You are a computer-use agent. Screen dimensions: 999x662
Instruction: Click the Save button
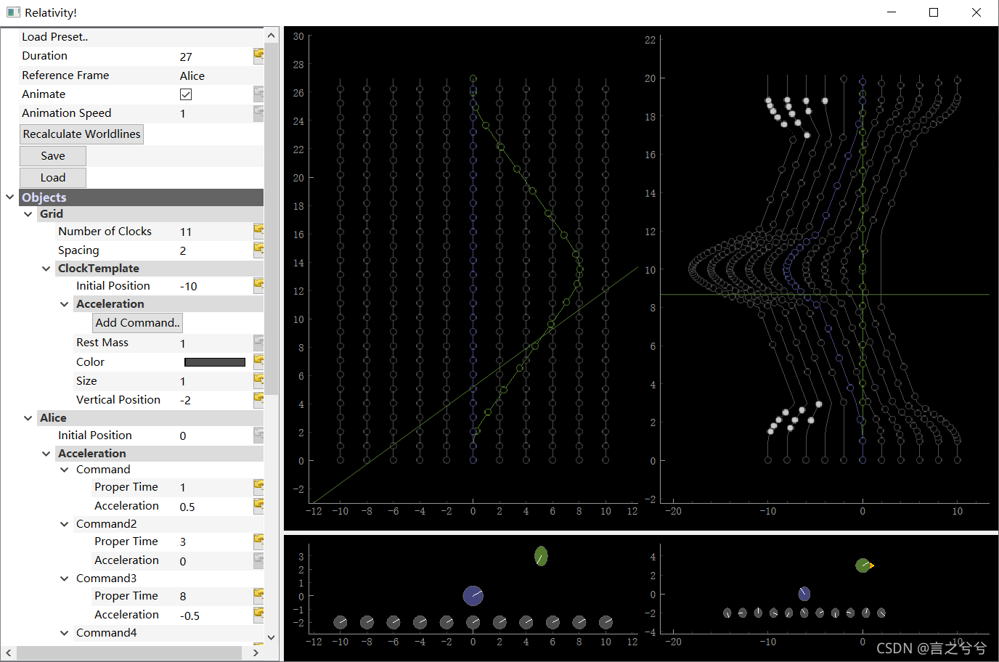pyautogui.click(x=53, y=156)
